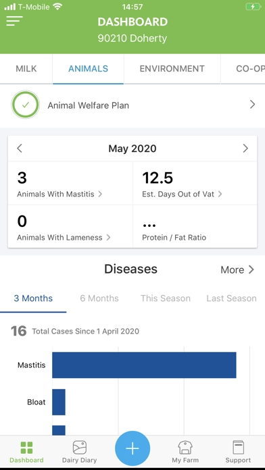Open the Support book icon
Viewport: 265px width, 470px height.
pos(238,448)
